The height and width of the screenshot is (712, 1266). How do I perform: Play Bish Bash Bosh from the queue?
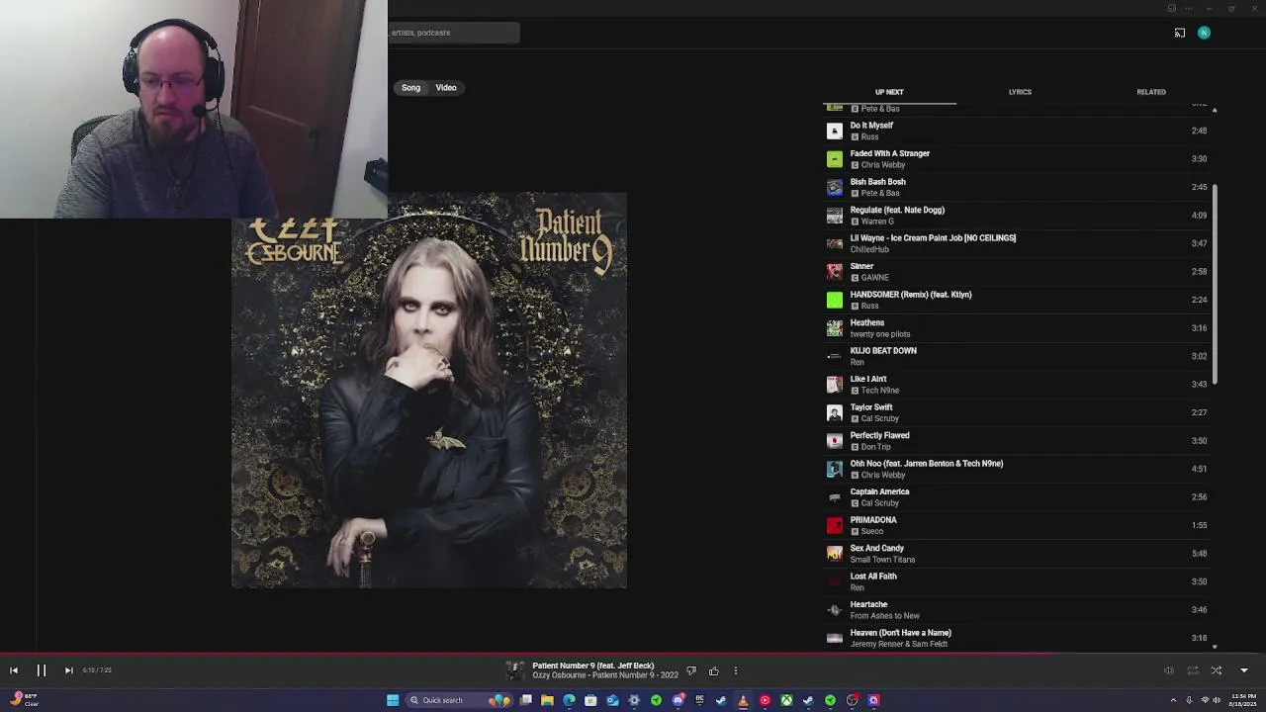[x=1016, y=187]
